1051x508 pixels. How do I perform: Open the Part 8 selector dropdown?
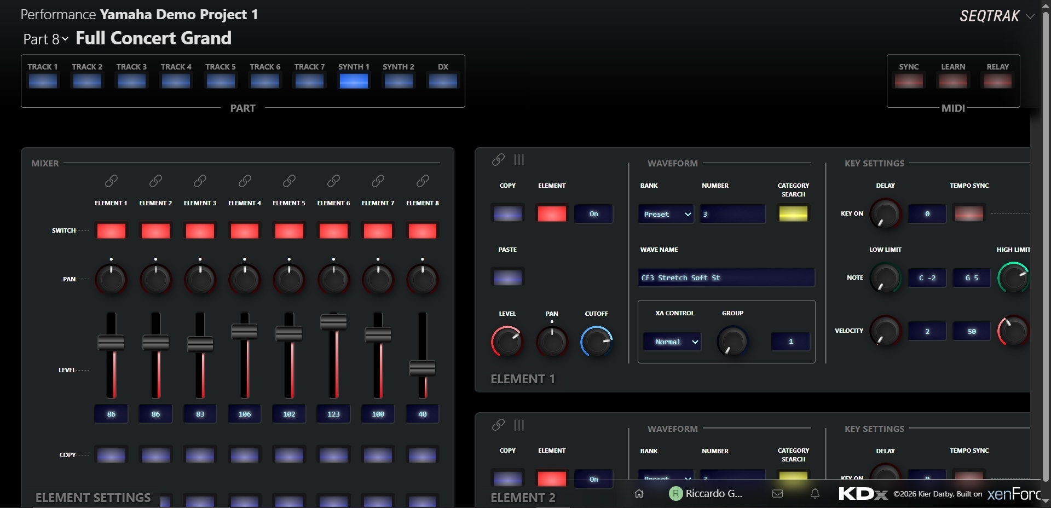pos(46,39)
